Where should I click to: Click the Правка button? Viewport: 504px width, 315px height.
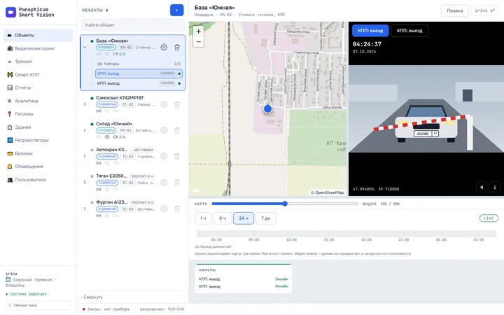point(455,10)
